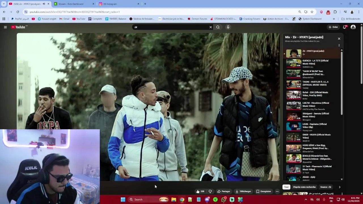
Task: Select the Source : Zir chip
Action: coord(326,187)
